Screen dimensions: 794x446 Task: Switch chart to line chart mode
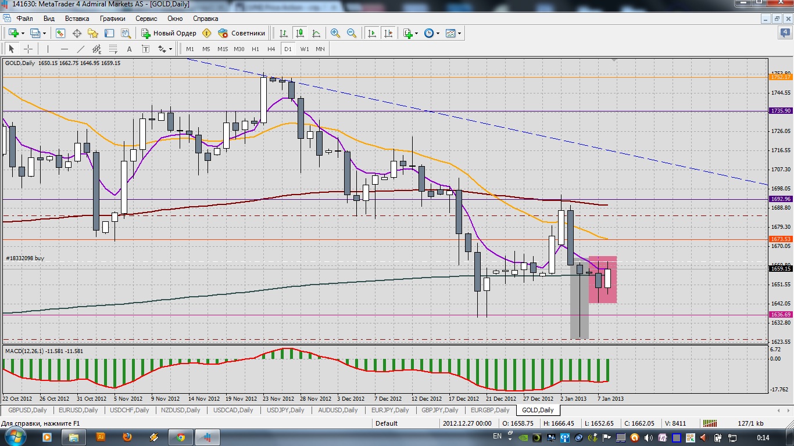click(316, 33)
